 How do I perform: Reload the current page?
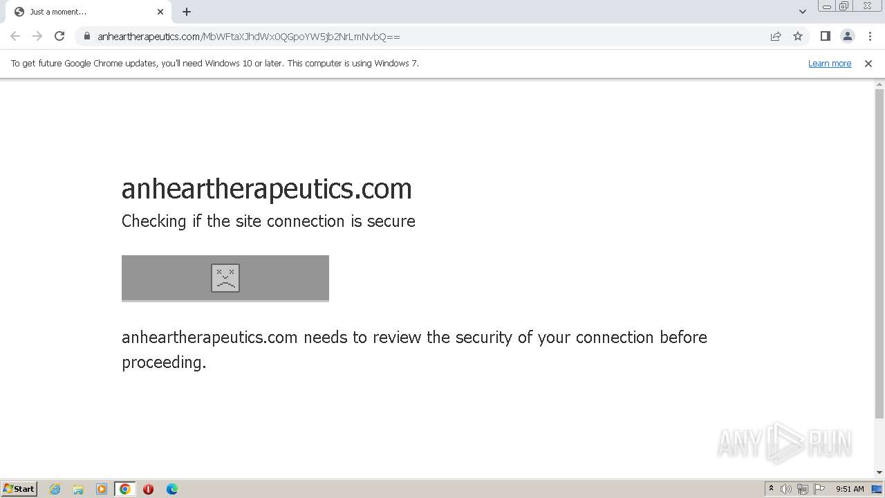click(59, 36)
